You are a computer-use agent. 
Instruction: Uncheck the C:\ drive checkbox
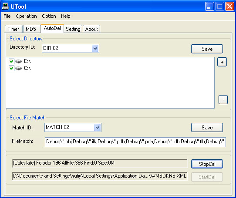click(x=11, y=68)
